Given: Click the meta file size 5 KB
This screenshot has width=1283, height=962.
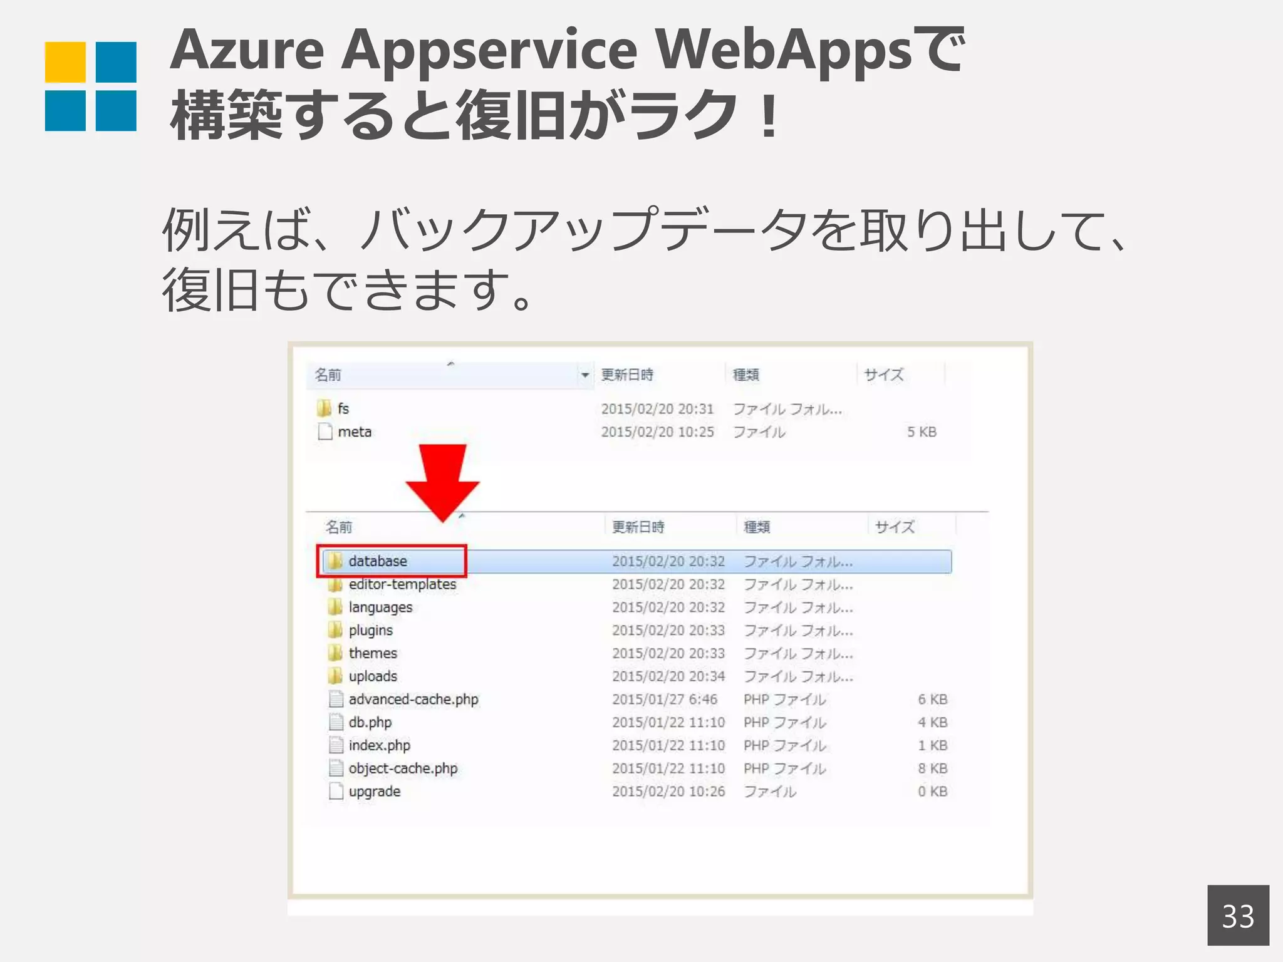Looking at the screenshot, I should pos(922,432).
